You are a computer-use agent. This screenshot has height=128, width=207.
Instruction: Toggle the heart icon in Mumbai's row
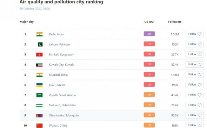200,75
